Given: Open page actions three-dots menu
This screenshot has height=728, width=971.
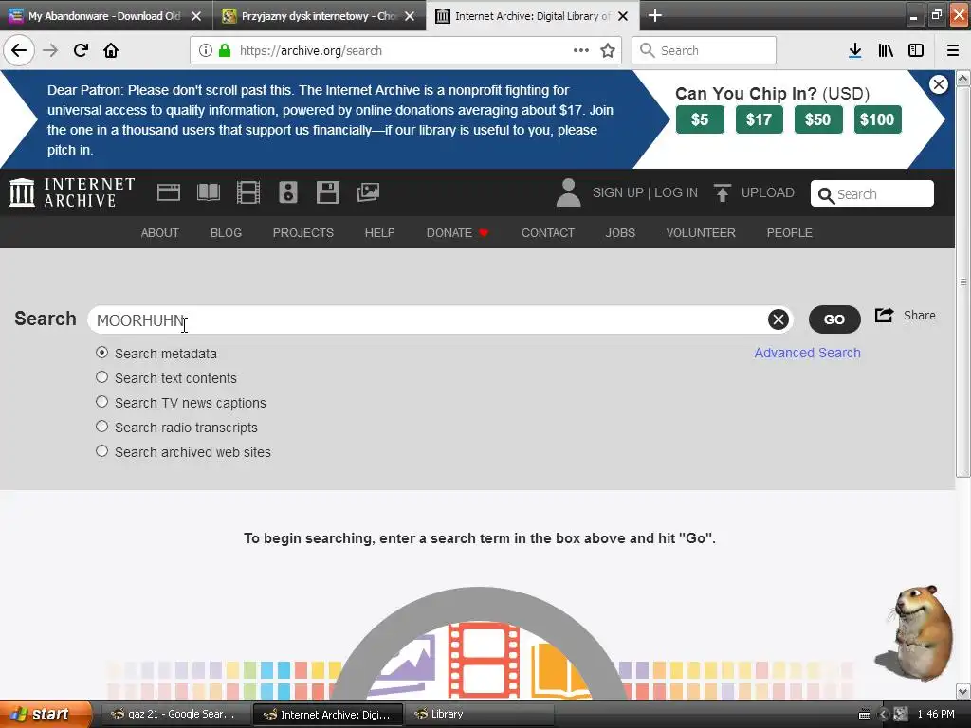Looking at the screenshot, I should pos(581,50).
